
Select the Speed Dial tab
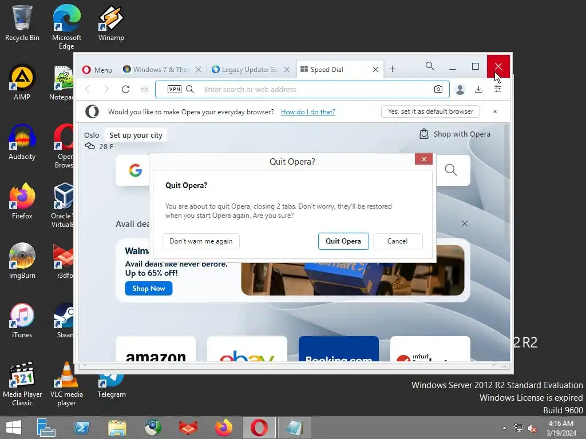click(334, 70)
